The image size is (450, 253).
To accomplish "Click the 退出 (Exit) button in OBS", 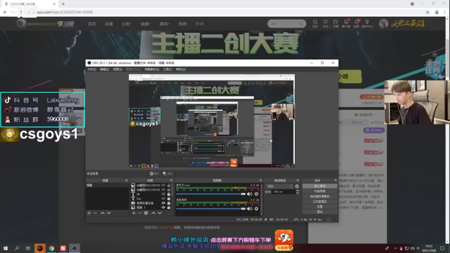I will (319, 212).
